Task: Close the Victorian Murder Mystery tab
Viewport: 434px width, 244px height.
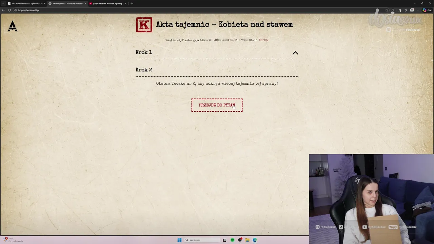Action: point(126,3)
